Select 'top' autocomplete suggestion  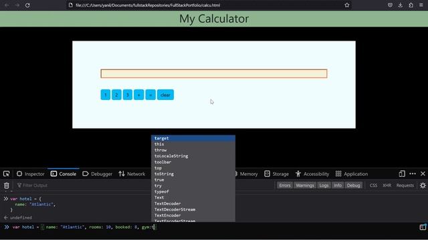(x=193, y=168)
